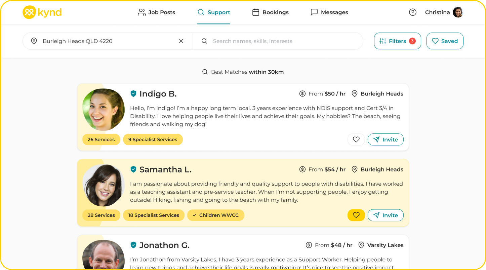Open the Indigo B. name link

pyautogui.click(x=158, y=94)
